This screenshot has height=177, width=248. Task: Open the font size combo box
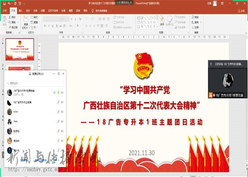click(65, 19)
